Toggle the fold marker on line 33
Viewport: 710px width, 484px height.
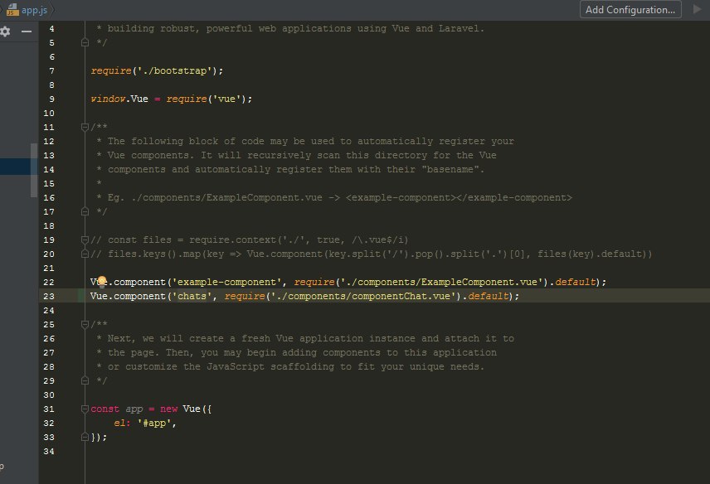click(85, 437)
